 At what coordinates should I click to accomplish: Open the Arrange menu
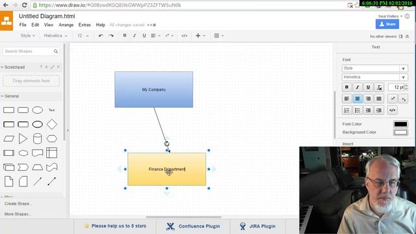66,25
